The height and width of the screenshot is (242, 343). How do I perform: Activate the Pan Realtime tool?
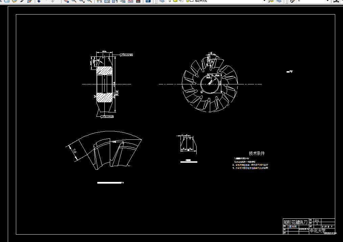[x=66, y=1]
